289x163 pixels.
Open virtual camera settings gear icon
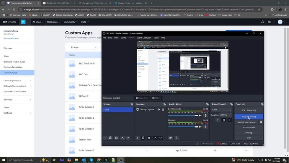tap(261, 122)
